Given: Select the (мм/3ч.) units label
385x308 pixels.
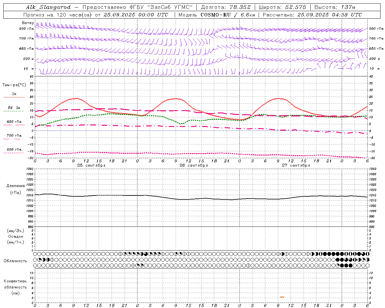Looking at the screenshot, I should [x=16, y=231].
